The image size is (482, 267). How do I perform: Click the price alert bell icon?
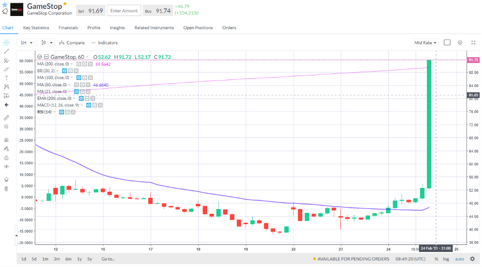pos(5,12)
